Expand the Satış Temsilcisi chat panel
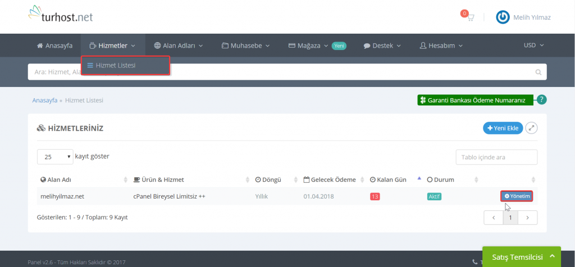Screen dimensions: 575x267 tap(522, 257)
